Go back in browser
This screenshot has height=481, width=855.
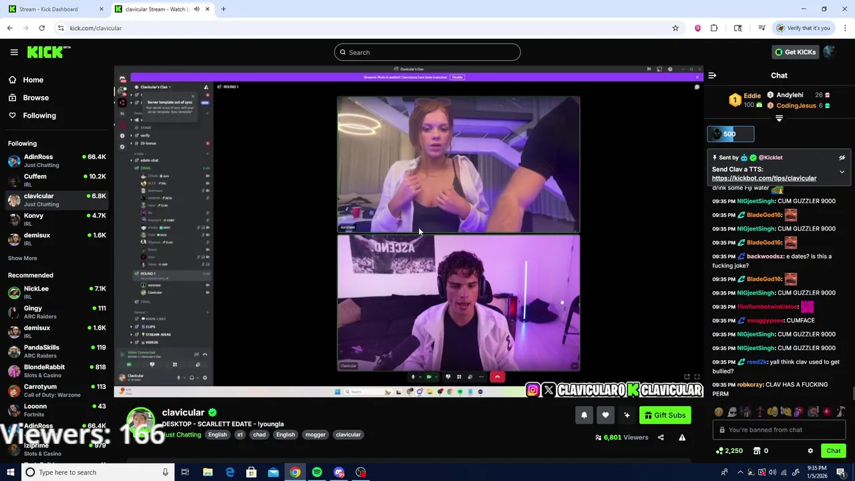pos(9,28)
